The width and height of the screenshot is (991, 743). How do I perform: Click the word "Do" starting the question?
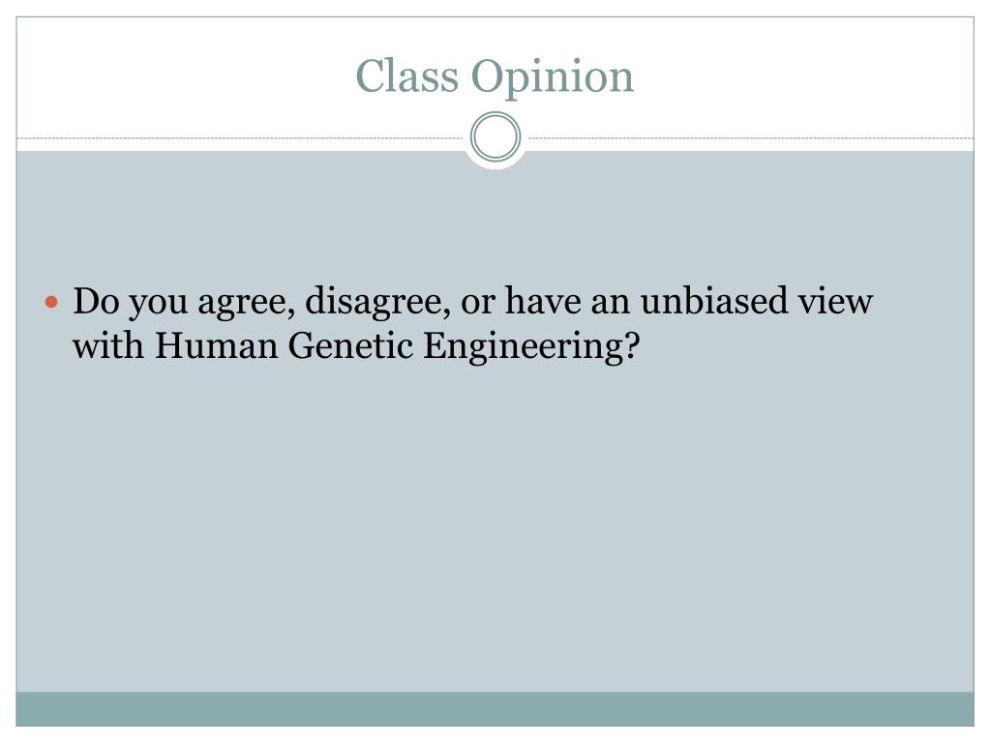coord(96,301)
